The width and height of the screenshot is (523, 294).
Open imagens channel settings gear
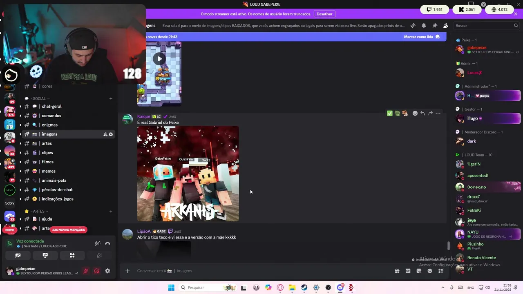pyautogui.click(x=111, y=134)
